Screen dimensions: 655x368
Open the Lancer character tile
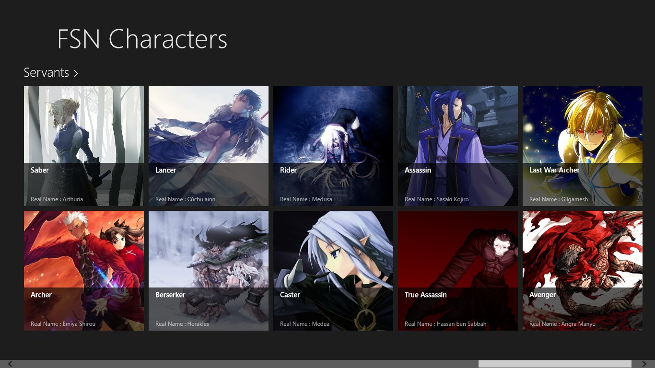209,146
